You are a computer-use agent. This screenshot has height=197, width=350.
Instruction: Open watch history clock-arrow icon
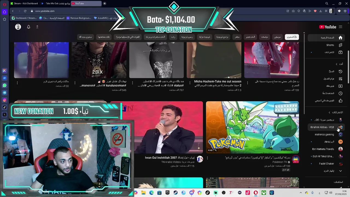click(340, 71)
